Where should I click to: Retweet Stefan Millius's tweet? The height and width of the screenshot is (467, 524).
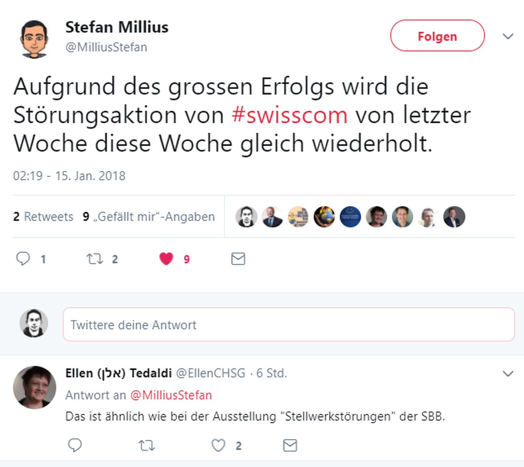point(94,259)
